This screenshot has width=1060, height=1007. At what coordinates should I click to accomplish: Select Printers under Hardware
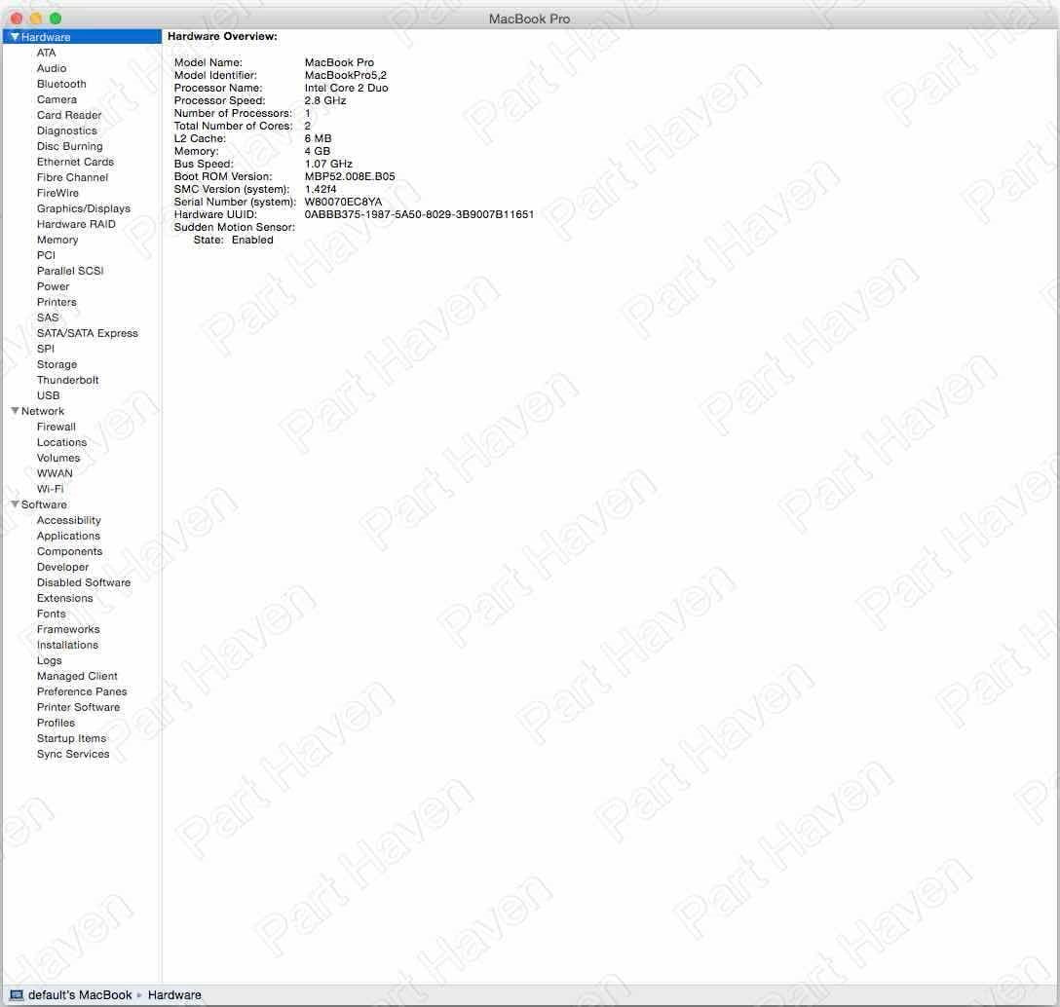click(57, 302)
